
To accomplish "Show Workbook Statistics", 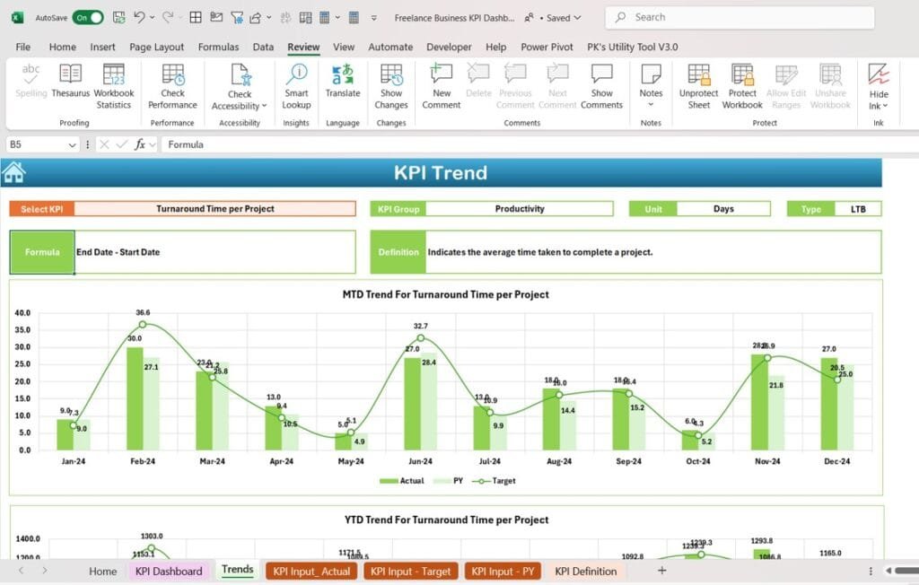I will (x=114, y=85).
